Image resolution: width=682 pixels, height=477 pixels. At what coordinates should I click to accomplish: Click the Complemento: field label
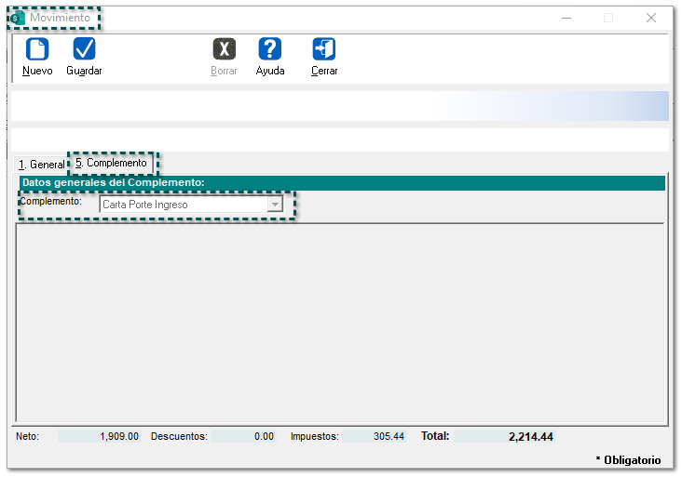click(x=51, y=201)
